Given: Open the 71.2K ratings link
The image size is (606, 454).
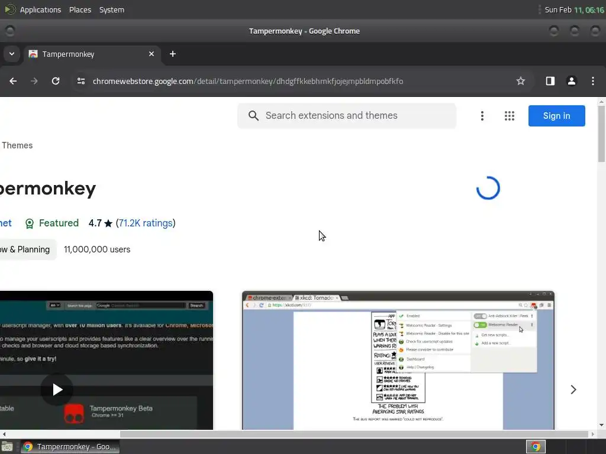Looking at the screenshot, I should click(x=146, y=223).
